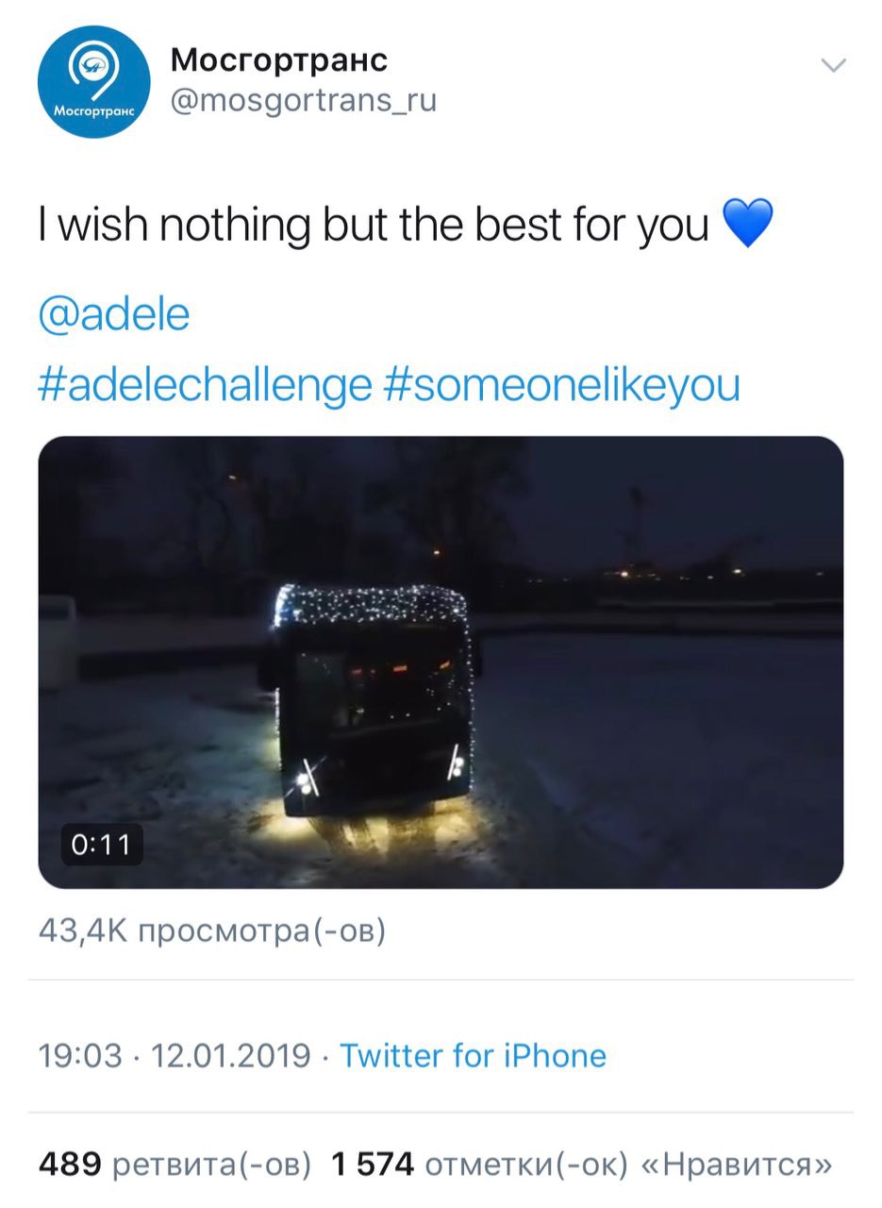Open the @mosgortrans_ru handle
This screenshot has height=1208, width=882.
coord(303,100)
